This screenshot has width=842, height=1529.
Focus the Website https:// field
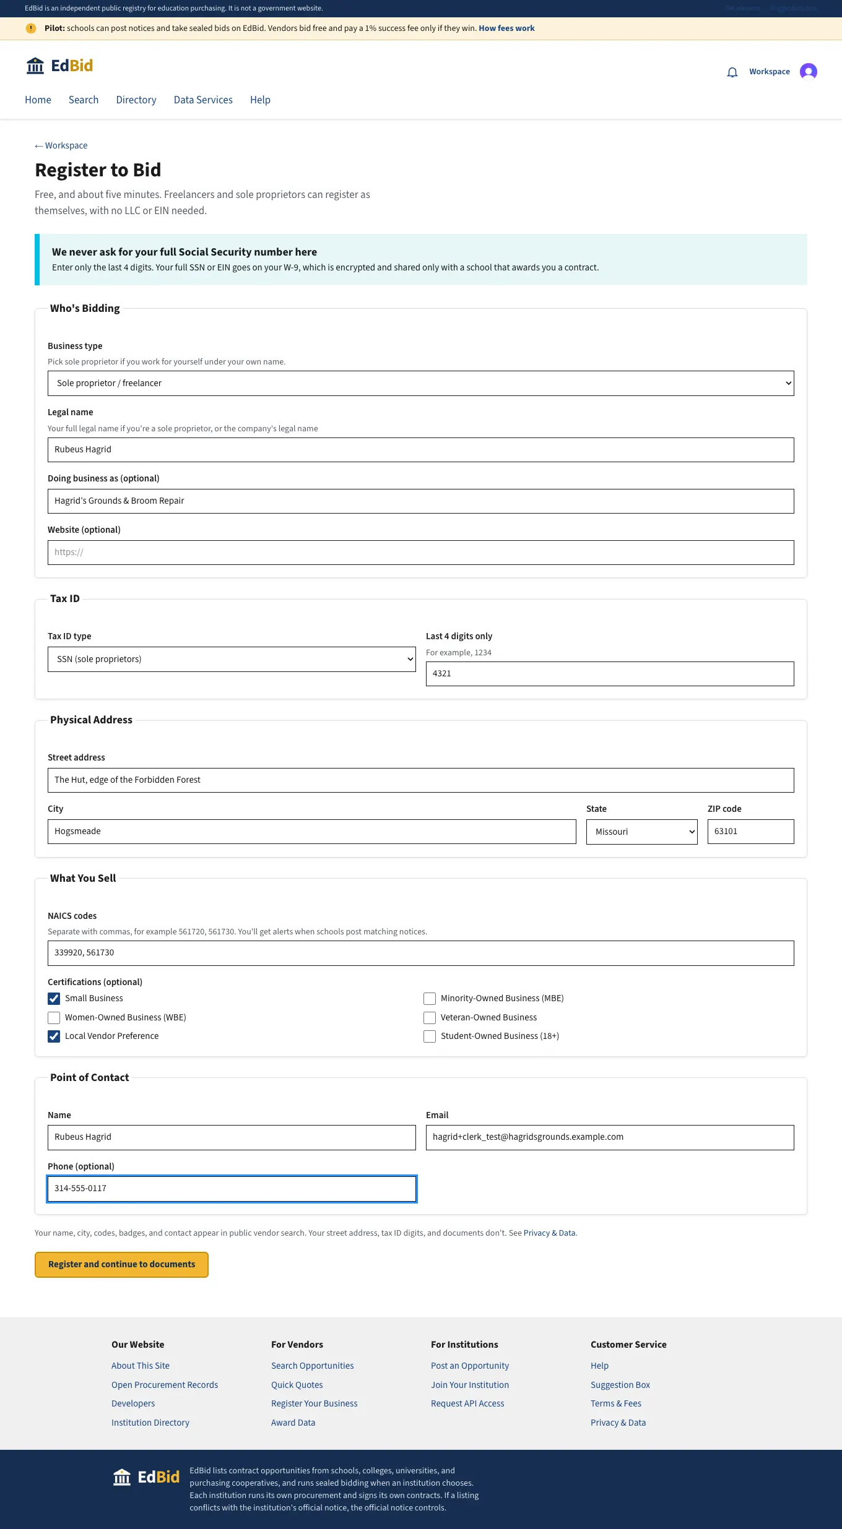(x=421, y=553)
